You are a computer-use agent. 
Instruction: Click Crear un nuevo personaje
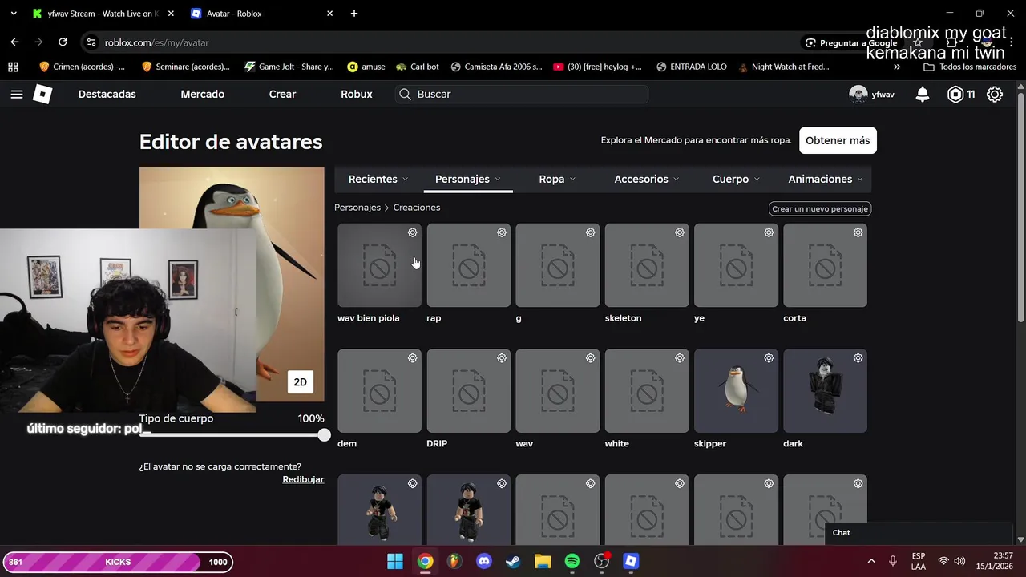point(820,209)
